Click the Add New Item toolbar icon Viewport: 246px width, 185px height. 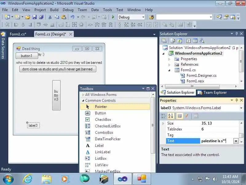pyautogui.click(x=18, y=17)
